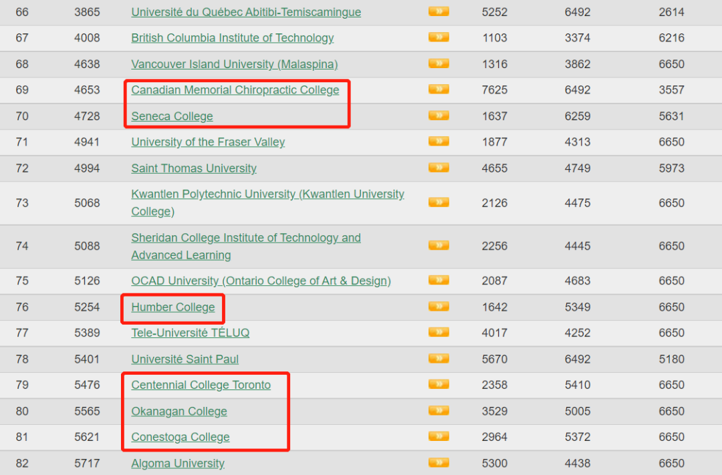The height and width of the screenshot is (475, 722).
Task: Click the value 2614 in Québec Abitibi row
Action: pos(671,12)
